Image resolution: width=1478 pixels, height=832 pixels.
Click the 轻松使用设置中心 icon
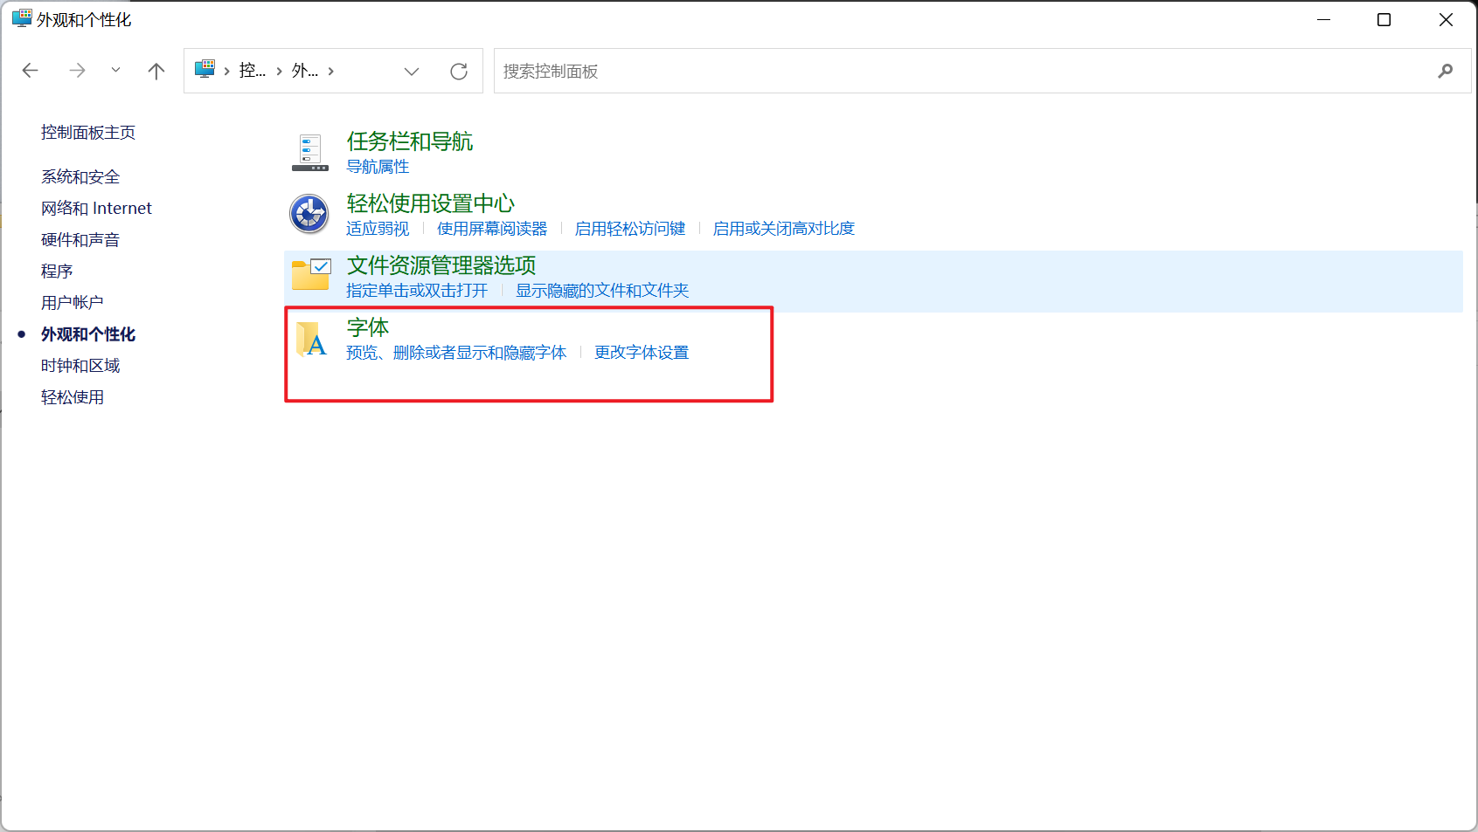pos(309,214)
